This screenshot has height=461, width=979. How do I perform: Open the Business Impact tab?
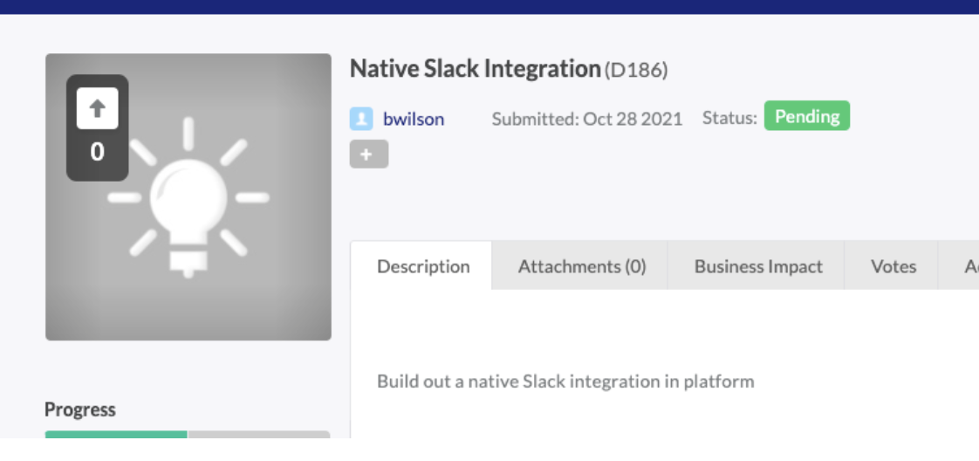click(758, 266)
